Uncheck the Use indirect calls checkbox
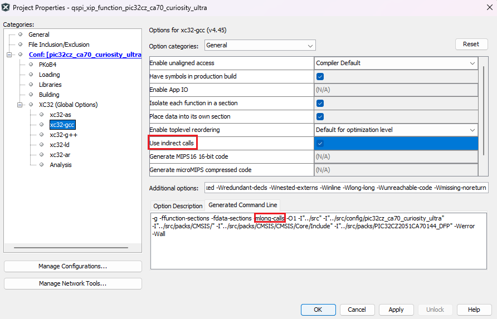The width and height of the screenshot is (497, 319). pos(320,144)
